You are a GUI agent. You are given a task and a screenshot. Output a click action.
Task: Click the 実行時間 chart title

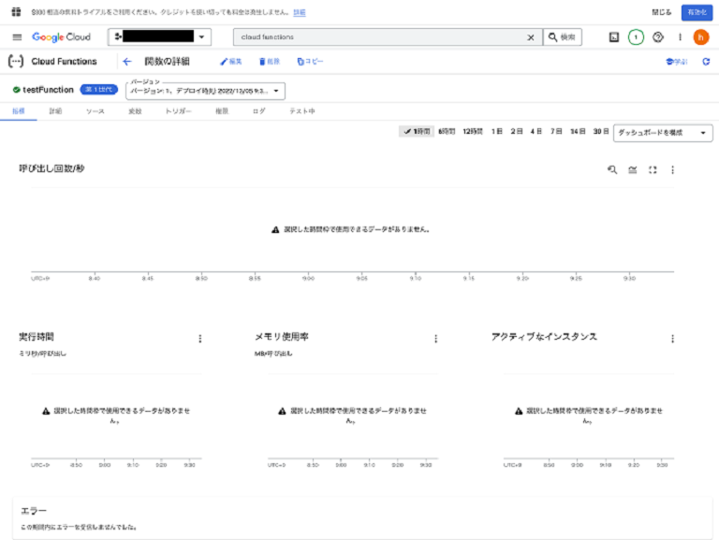[x=37, y=337]
